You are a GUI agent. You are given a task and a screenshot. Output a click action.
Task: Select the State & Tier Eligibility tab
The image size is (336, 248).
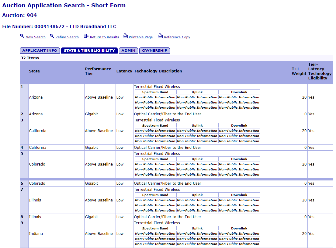[x=89, y=51]
